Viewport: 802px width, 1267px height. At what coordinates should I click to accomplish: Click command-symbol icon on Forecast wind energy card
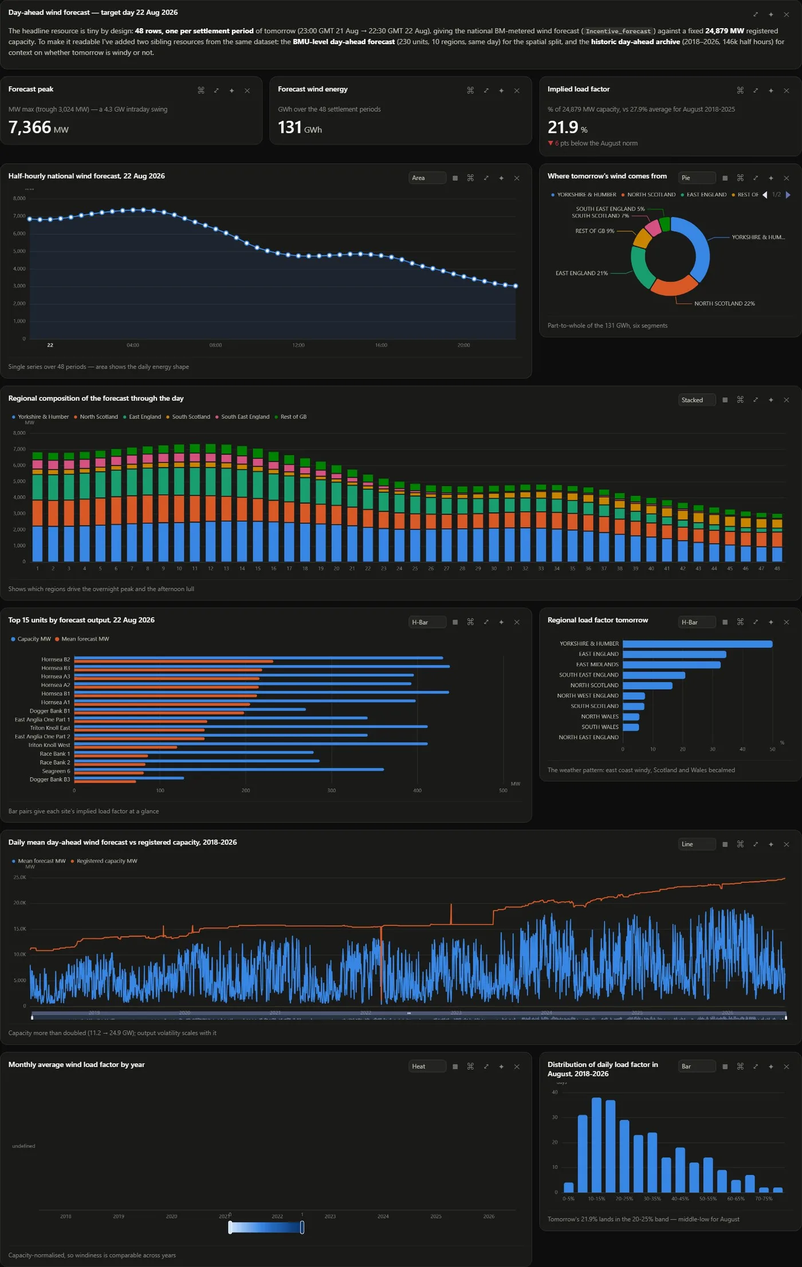click(x=470, y=91)
